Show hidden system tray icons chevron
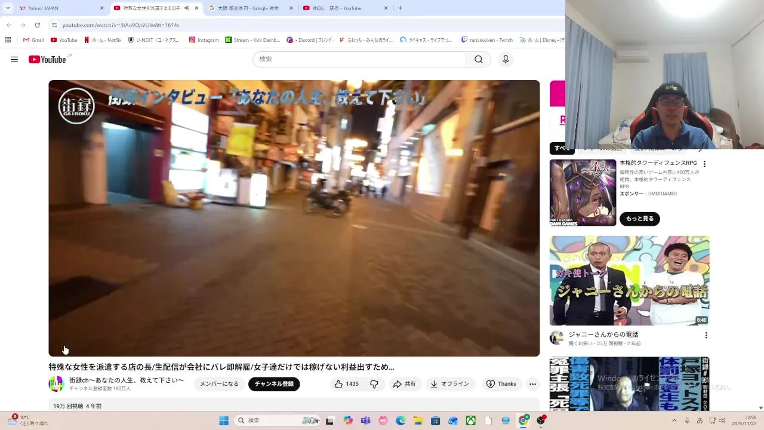 point(674,420)
